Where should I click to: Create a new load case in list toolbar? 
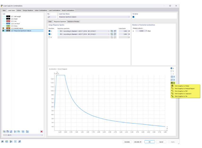[x=4, y=131]
